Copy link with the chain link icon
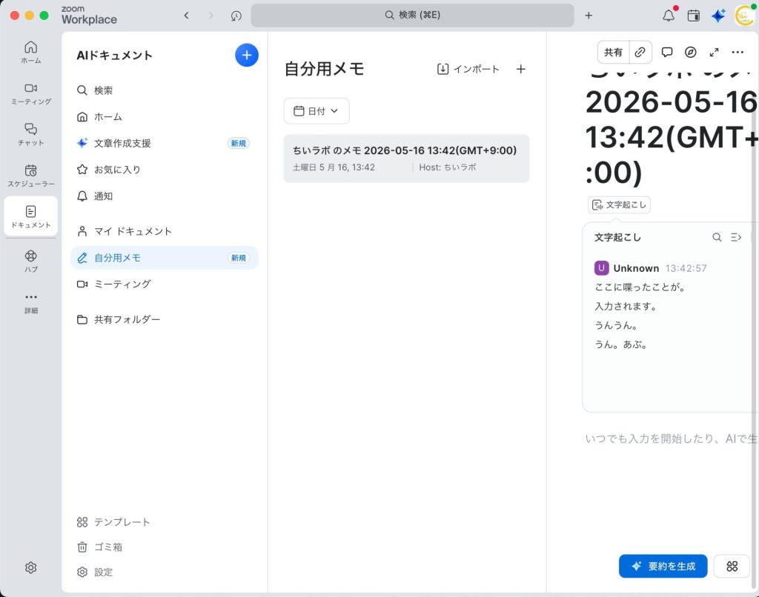The width and height of the screenshot is (759, 597). point(640,53)
